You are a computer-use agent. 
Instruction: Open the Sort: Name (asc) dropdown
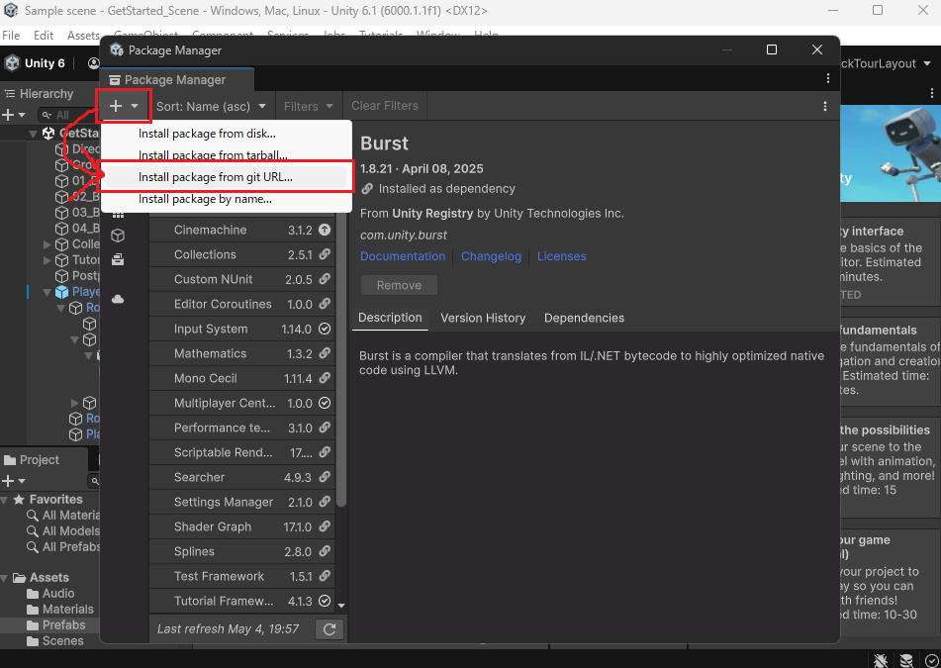211,106
